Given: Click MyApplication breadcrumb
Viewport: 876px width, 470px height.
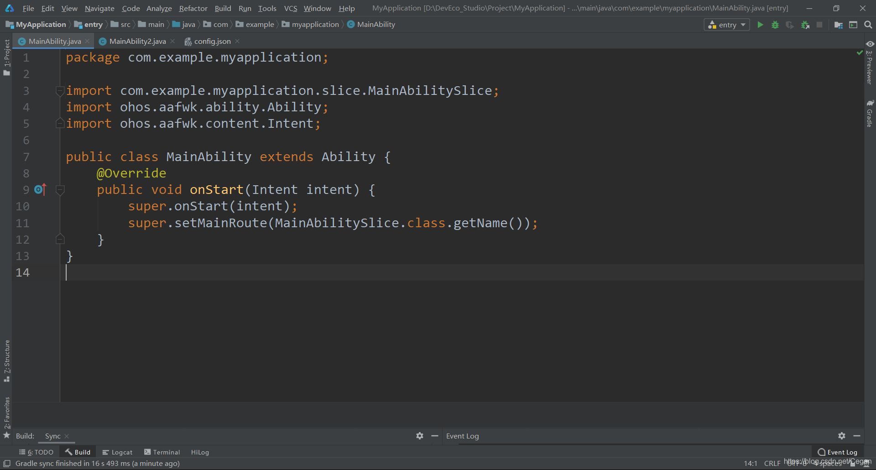Looking at the screenshot, I should 36,25.
